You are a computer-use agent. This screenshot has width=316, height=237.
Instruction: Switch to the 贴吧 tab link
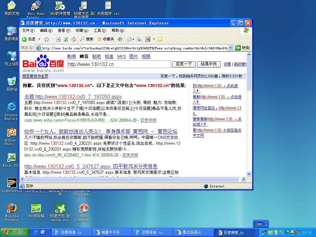(x=97, y=56)
